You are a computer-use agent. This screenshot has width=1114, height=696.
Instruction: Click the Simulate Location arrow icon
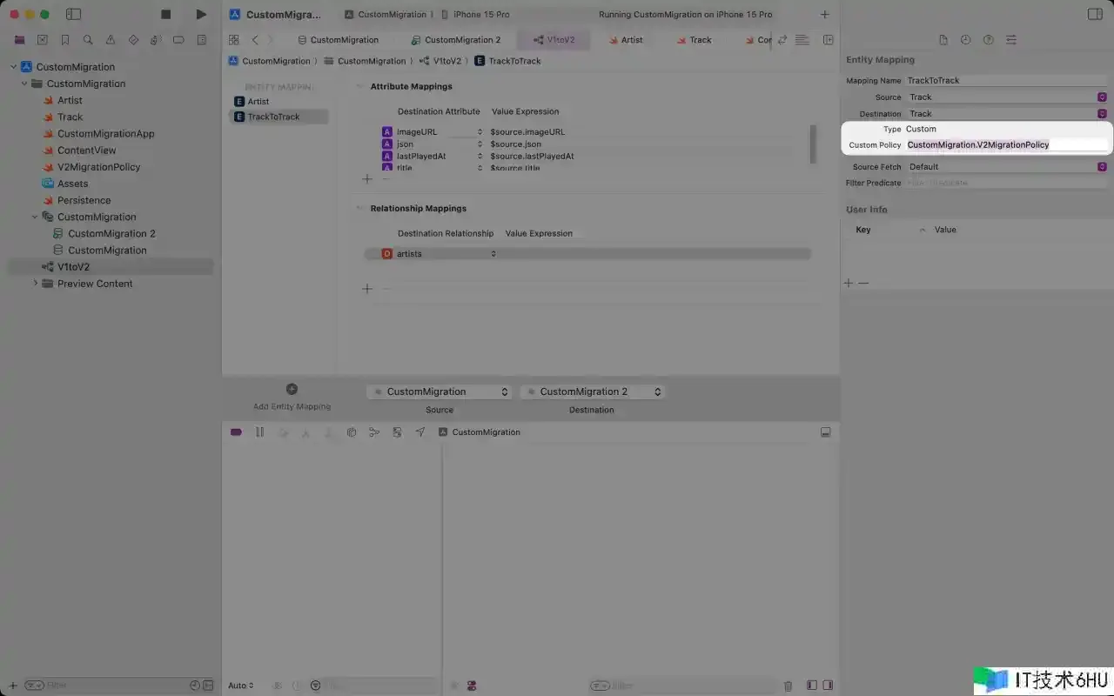[420, 432]
